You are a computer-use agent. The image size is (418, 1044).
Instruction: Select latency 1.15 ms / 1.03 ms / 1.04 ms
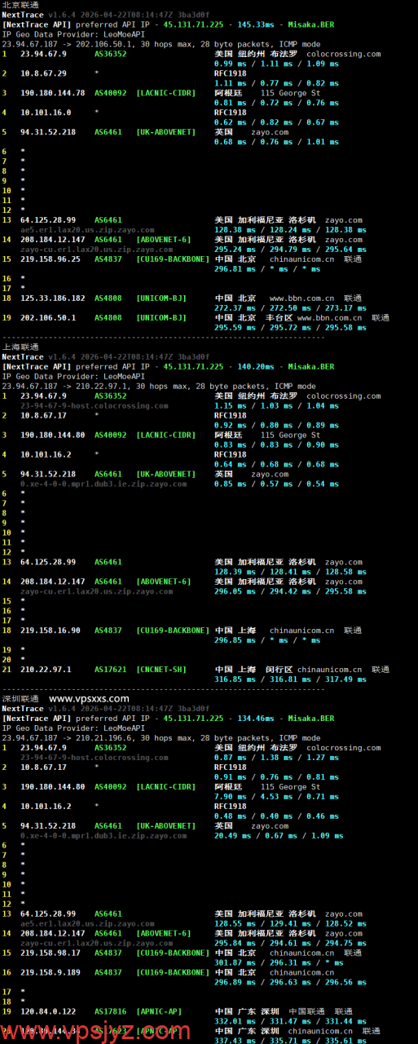[277, 405]
